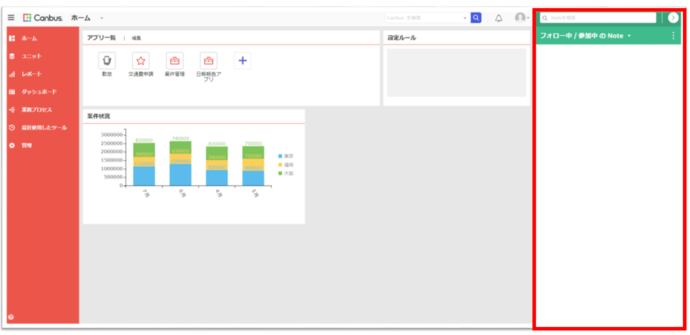690x335 pixels.
Task: Open the 日報報告アプリ icon
Action: click(x=209, y=61)
